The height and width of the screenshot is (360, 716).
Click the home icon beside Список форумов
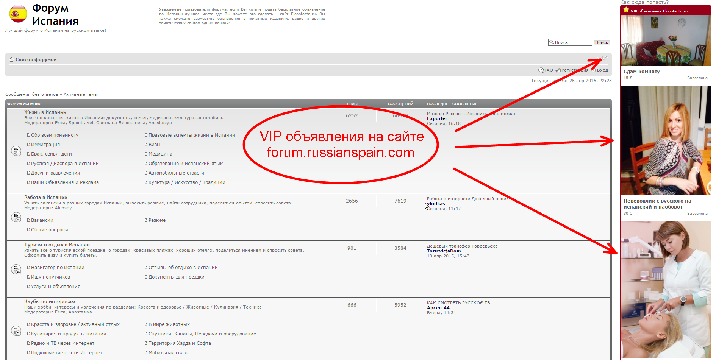click(x=11, y=59)
